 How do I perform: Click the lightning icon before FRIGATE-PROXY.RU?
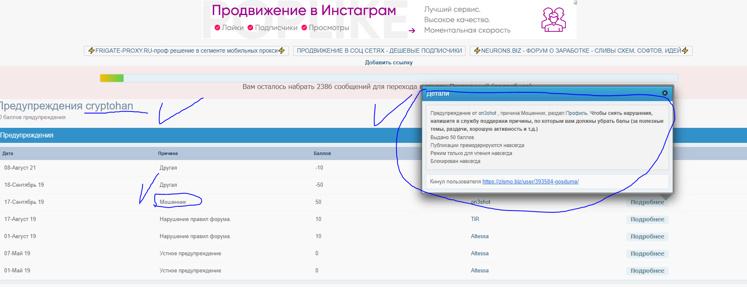[x=91, y=51]
